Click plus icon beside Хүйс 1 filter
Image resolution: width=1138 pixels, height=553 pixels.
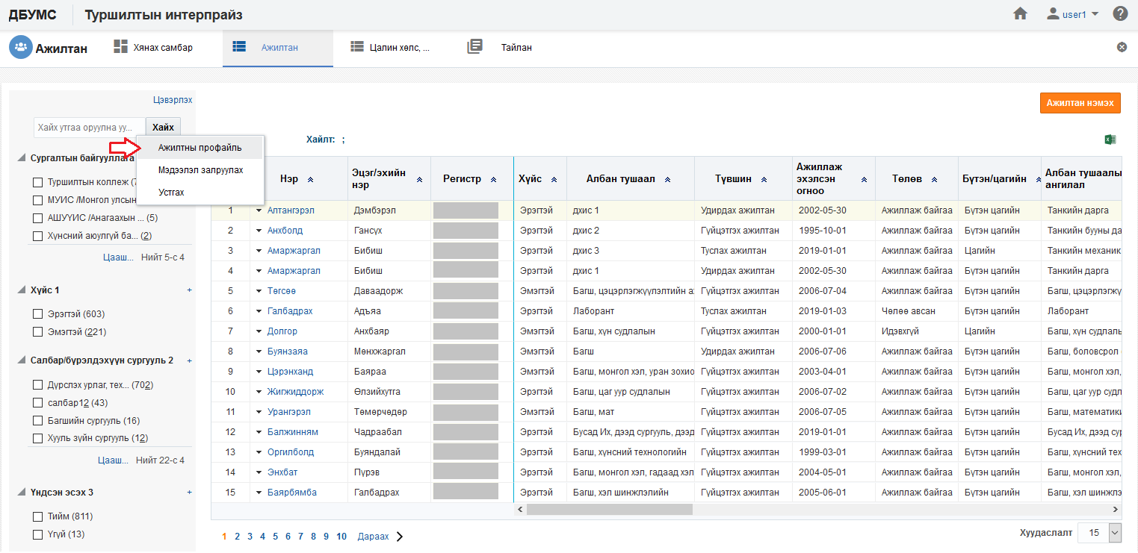click(189, 290)
